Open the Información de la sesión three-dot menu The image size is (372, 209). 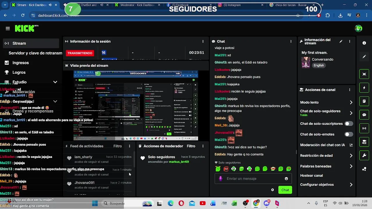tap(203, 42)
